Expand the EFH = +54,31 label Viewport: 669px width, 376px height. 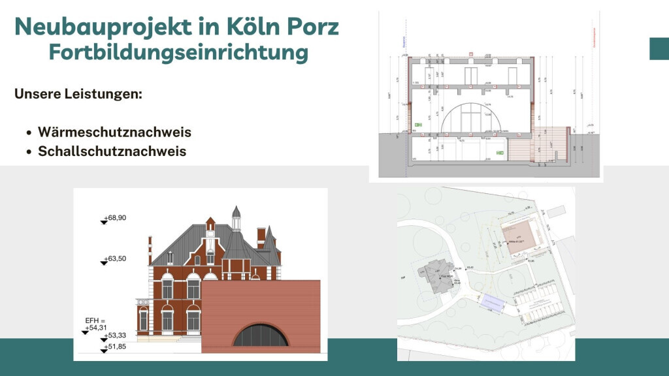click(x=97, y=323)
